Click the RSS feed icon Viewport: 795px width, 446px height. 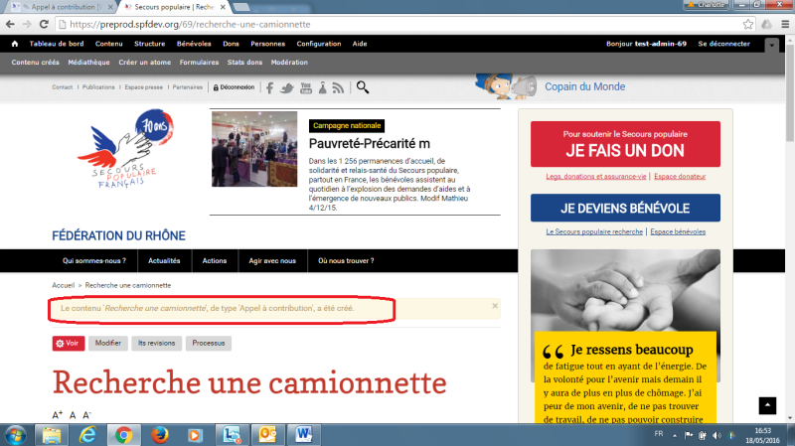point(338,87)
